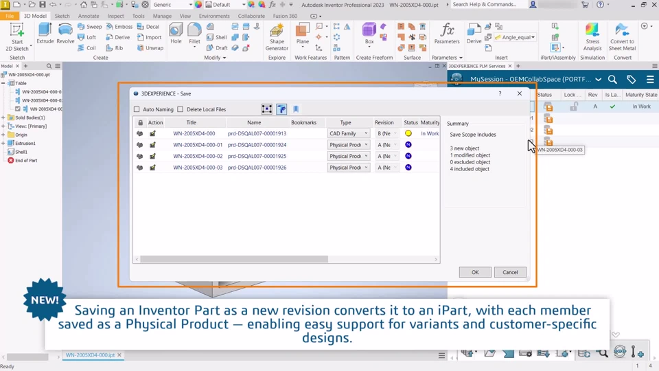Image resolution: width=659 pixels, height=371 pixels.
Task: Cancel the 3DEXPERIENCE Save dialog
Action: [510, 272]
